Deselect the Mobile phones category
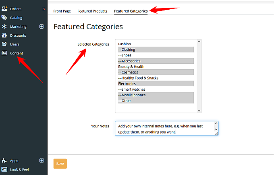 (x=156, y=95)
